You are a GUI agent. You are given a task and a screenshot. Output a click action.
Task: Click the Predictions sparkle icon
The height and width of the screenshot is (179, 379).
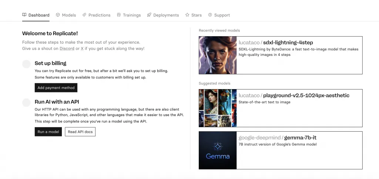pos(84,15)
